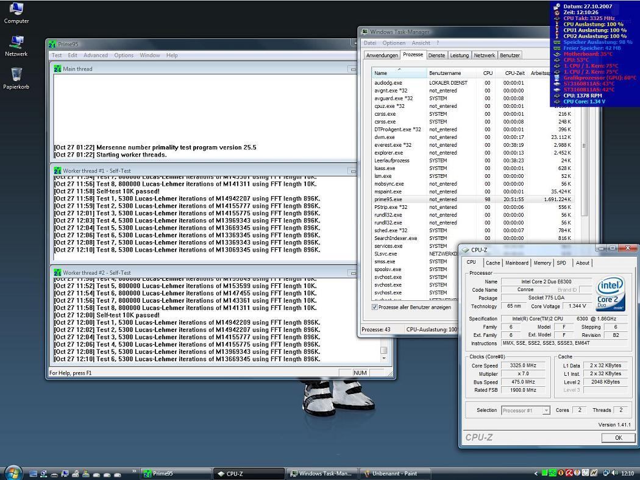Image resolution: width=640 pixels, height=480 pixels.
Task: Open the Papierkorb recycle bin icon
Action: pos(16,79)
